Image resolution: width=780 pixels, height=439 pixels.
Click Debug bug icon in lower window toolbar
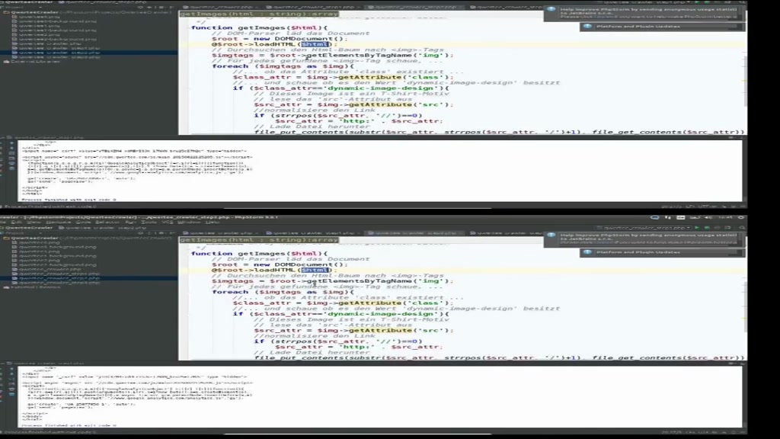[707, 227]
